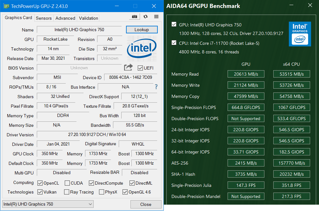Screen dimensions: 319x211
Task: Click GPU SHA-1 Hash result 3735 MB/s
Action: pyautogui.click(x=246, y=174)
